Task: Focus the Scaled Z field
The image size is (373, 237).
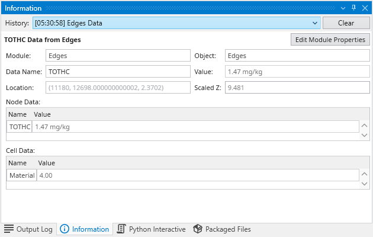Action: pyautogui.click(x=297, y=88)
